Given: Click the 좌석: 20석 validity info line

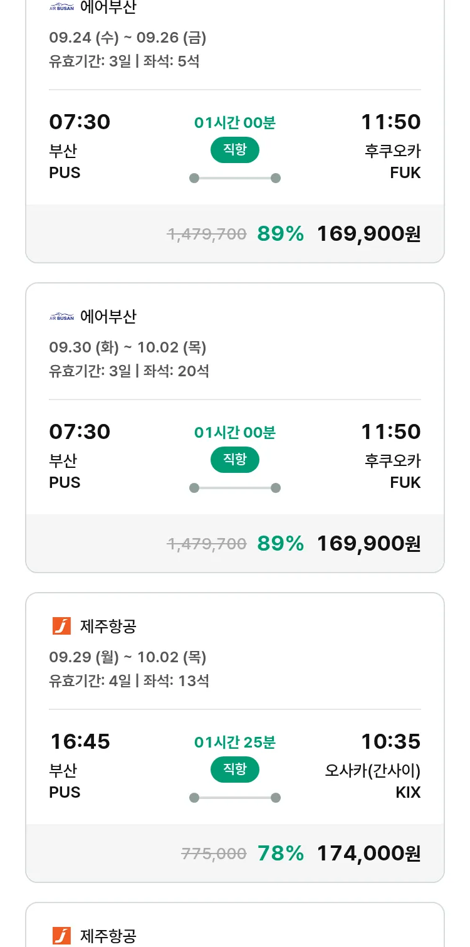Looking at the screenshot, I should (x=129, y=371).
